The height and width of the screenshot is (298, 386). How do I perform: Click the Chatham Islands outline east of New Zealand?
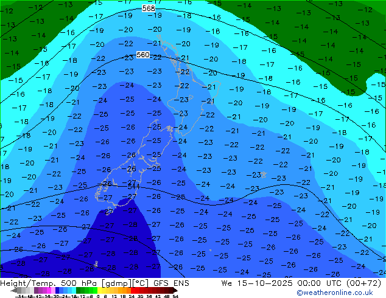pos(264,175)
